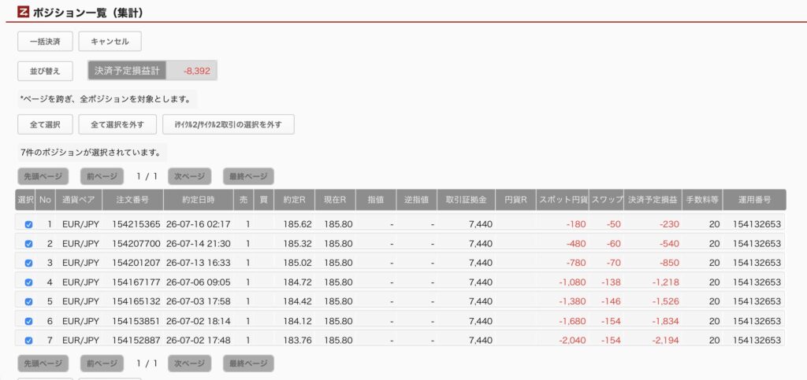Viewport: 807px width, 380px height.
Task: Toggle checkbox of order 154167177
Action: click(x=29, y=282)
